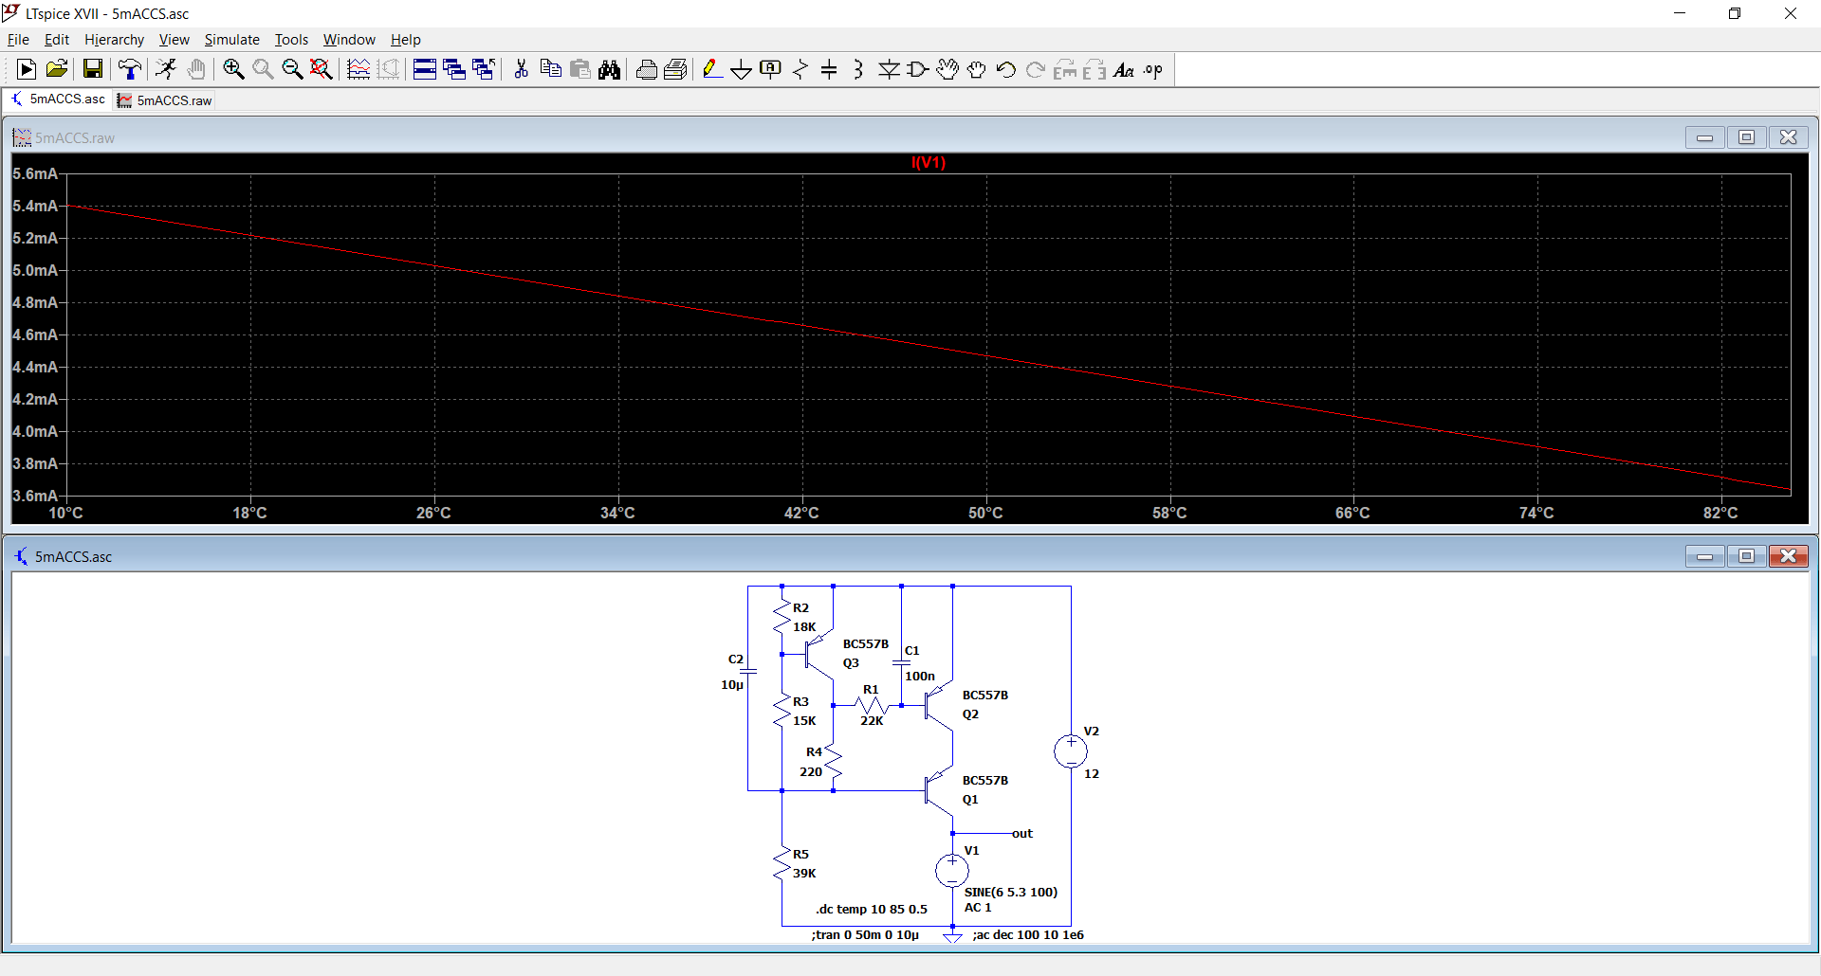Cascade windows icon
This screenshot has height=976, width=1821.
[454, 69]
